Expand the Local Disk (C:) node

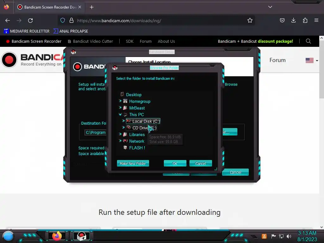pyautogui.click(x=123, y=121)
